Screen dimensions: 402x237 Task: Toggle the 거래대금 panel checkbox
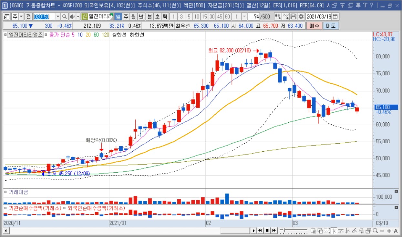5,192
